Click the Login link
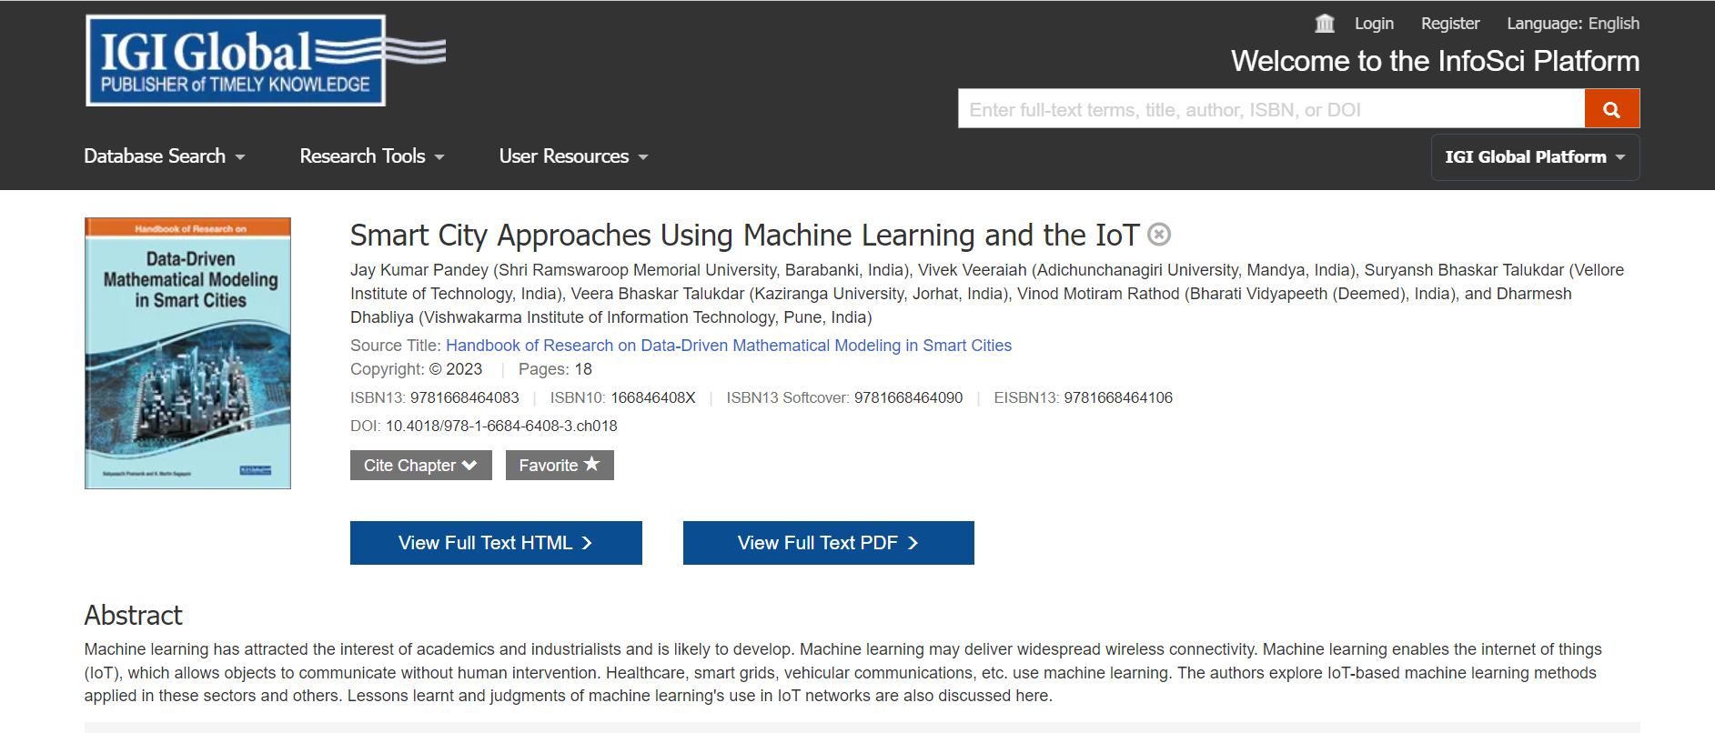Viewport: 1715px width, 733px height. [1374, 24]
